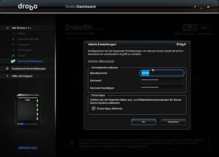Open the www.drobo.com link
The height and width of the screenshot is (157, 219).
coord(28,148)
